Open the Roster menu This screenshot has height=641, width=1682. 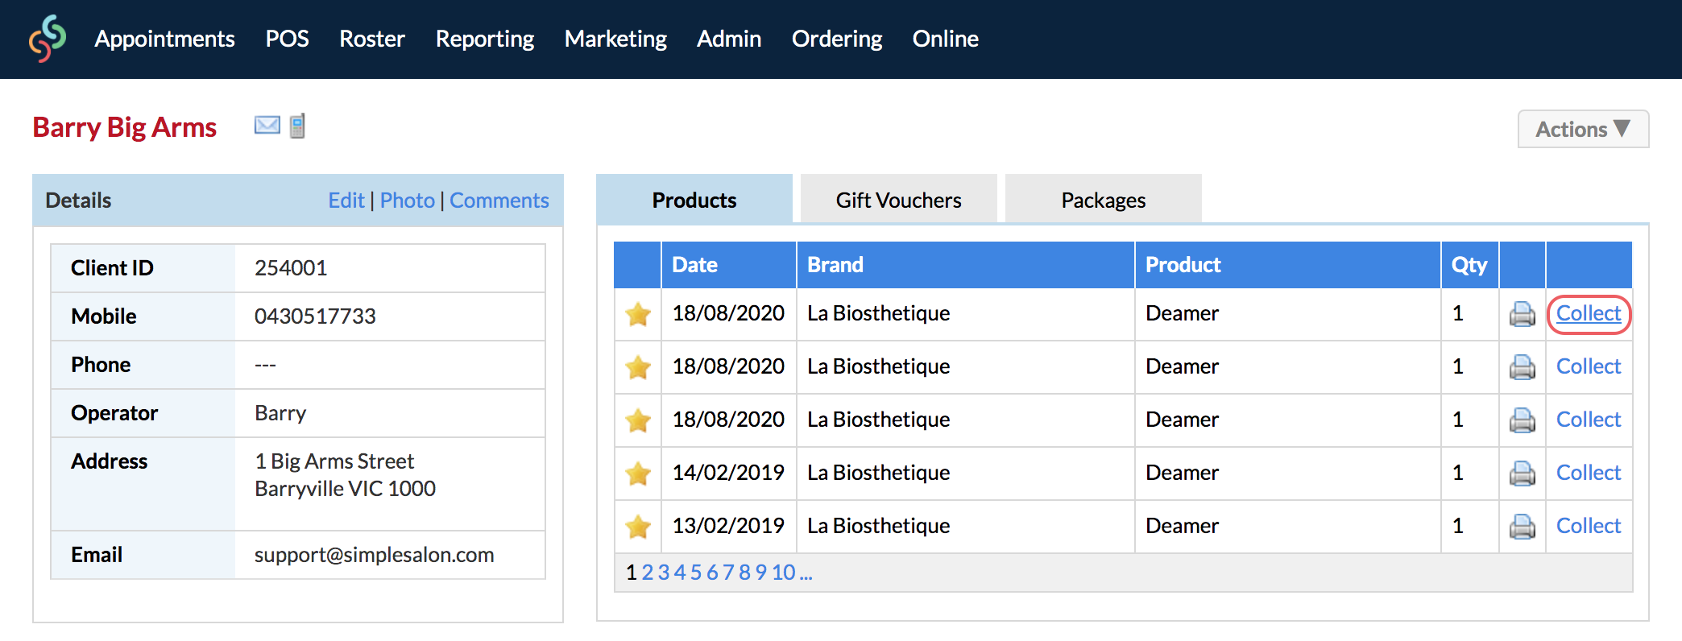[371, 39]
